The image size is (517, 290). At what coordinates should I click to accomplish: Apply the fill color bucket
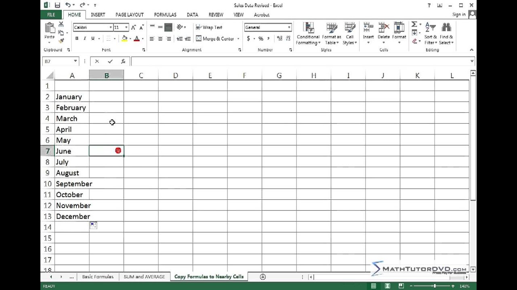click(124, 39)
